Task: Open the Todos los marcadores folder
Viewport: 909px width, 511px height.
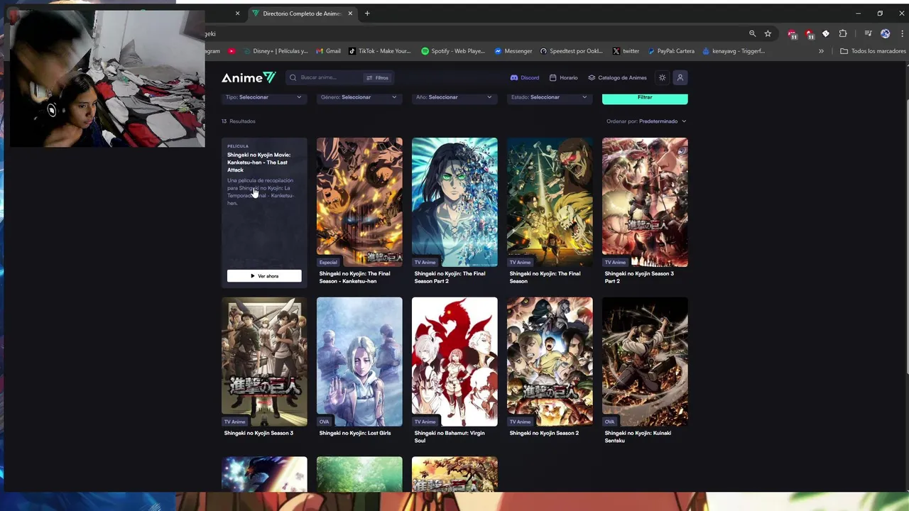Action: tap(873, 51)
